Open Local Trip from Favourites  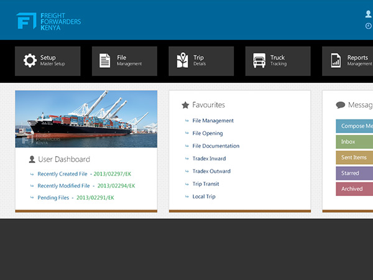click(205, 197)
